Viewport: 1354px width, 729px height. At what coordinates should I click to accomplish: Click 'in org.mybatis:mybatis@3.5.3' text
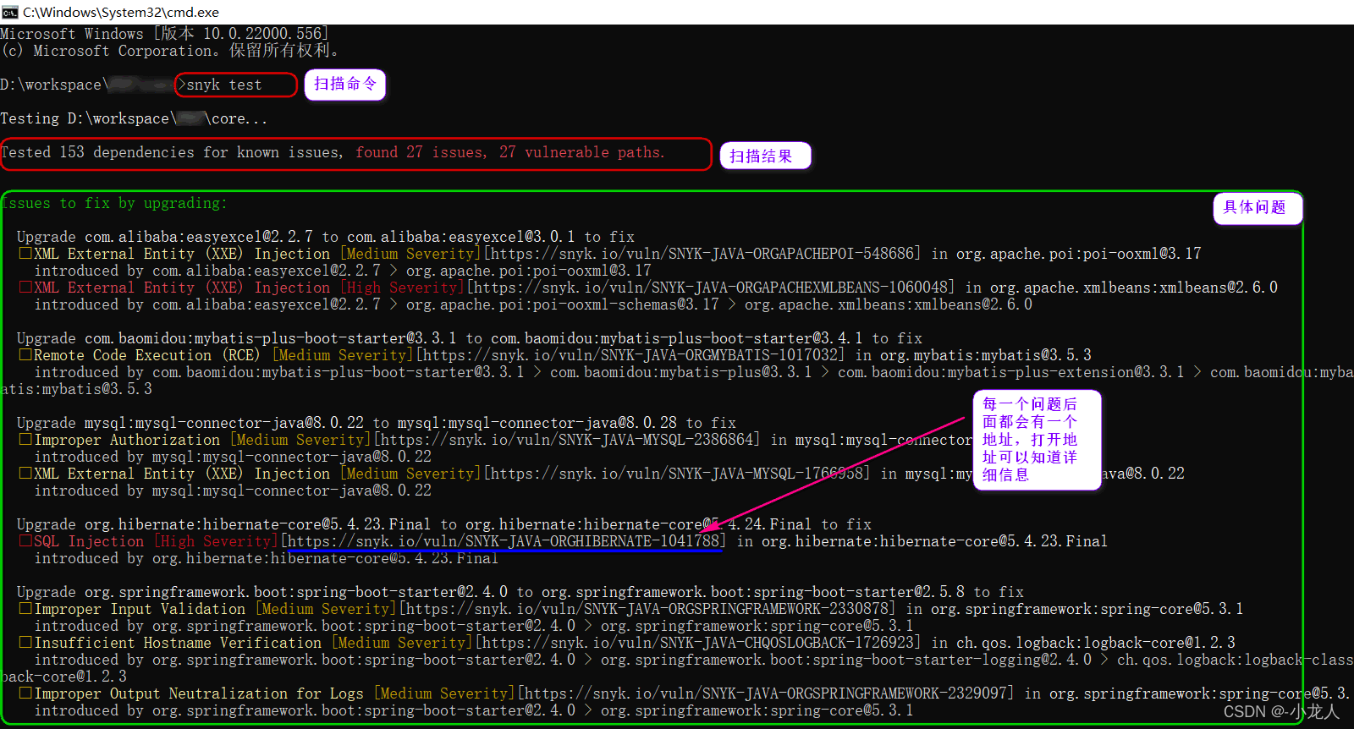pos(973,355)
